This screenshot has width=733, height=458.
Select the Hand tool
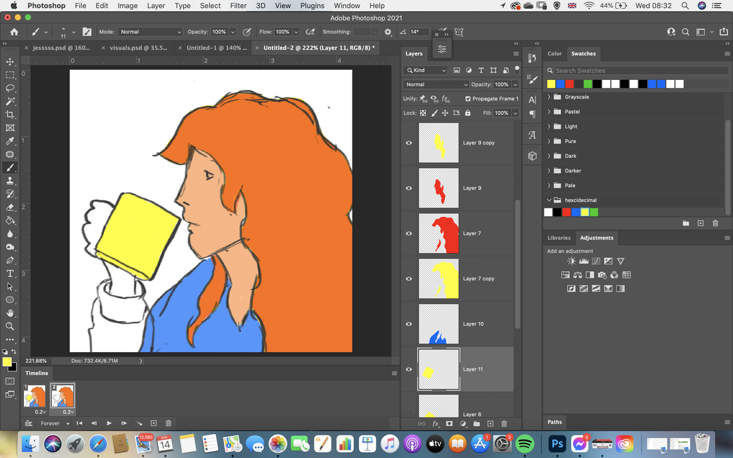[10, 314]
